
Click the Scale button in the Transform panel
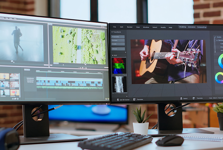click(x=118, y=44)
